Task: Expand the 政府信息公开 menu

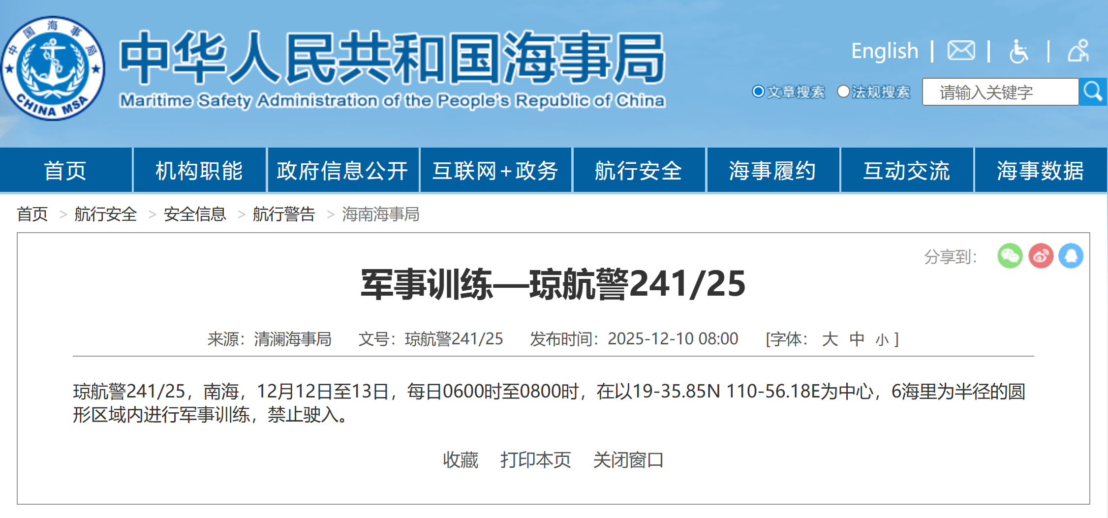Action: point(342,170)
